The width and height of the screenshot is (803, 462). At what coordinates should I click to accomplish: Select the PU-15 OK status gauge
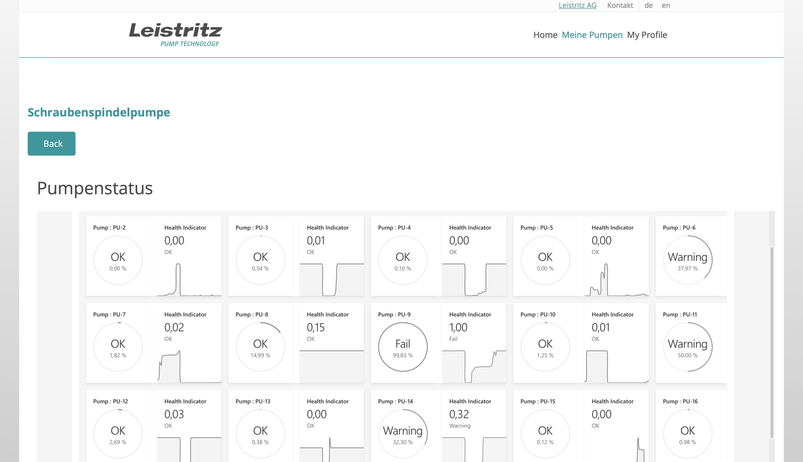[546, 433]
